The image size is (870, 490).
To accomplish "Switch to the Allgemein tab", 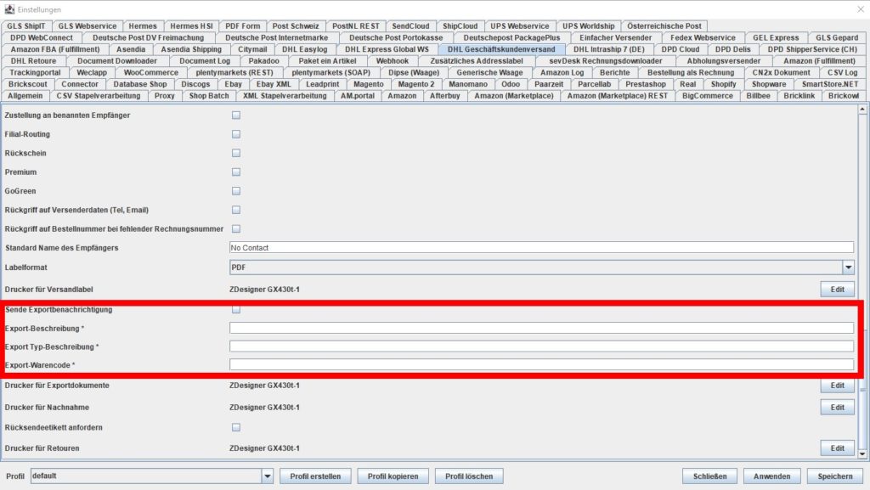I will point(25,96).
